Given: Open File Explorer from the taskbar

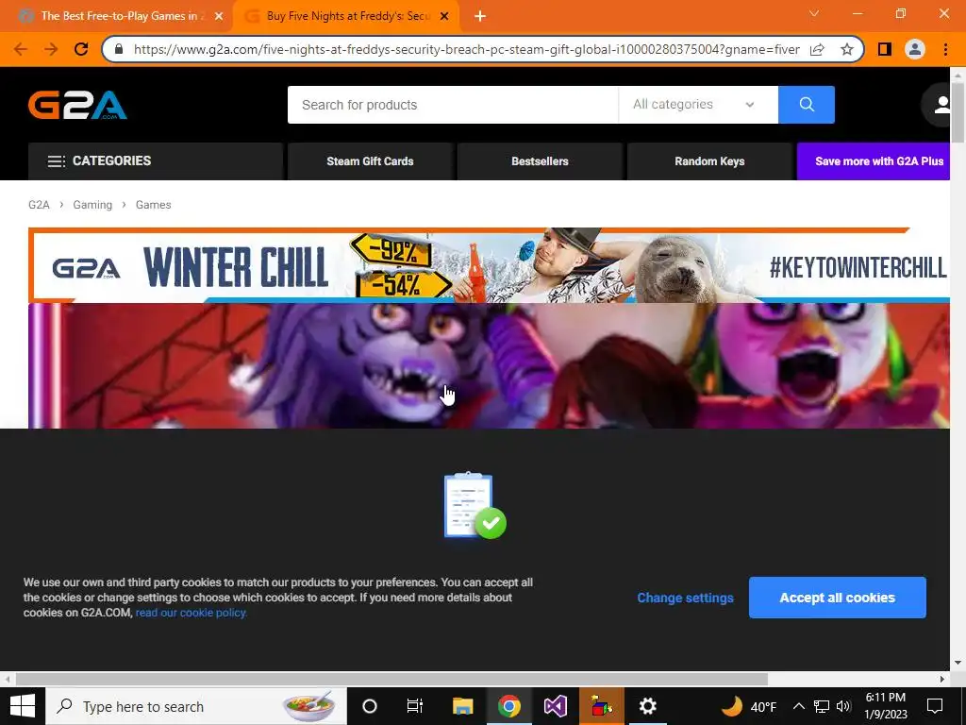Looking at the screenshot, I should (x=462, y=706).
